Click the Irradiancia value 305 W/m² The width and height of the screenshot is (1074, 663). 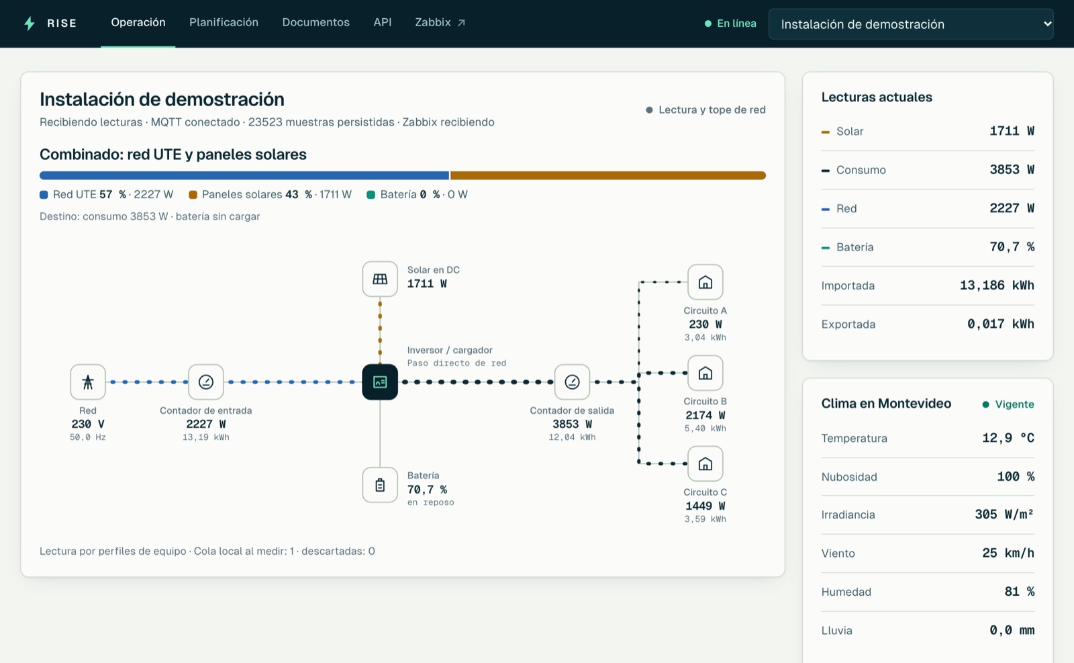(1004, 515)
